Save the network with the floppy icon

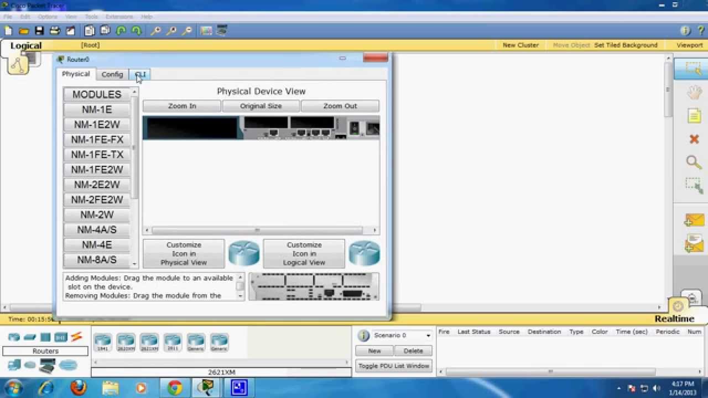39,31
